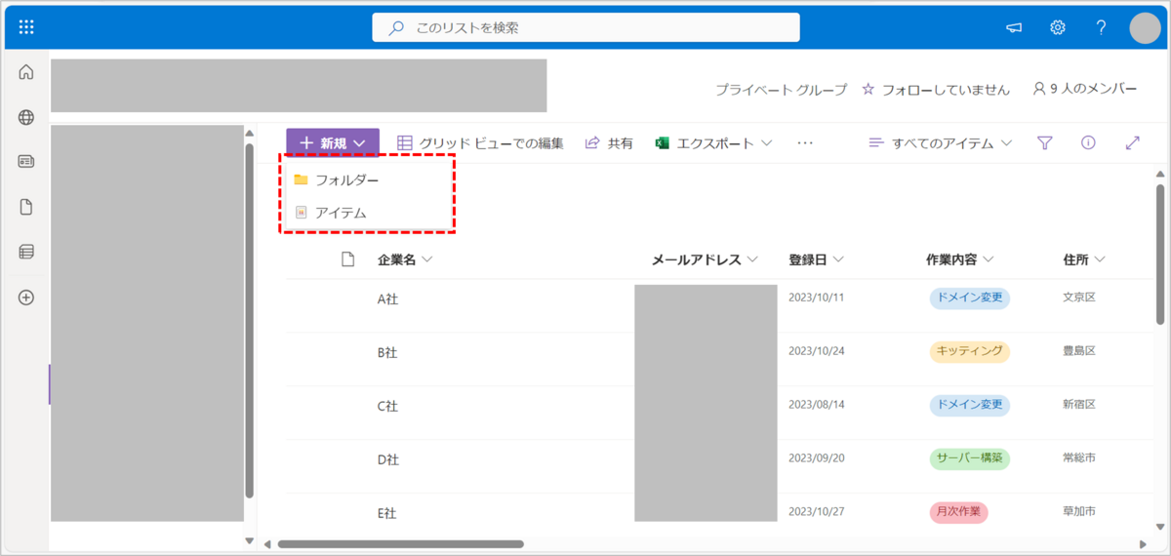
Task: Open the lists icon in left rail
Action: [x=26, y=252]
